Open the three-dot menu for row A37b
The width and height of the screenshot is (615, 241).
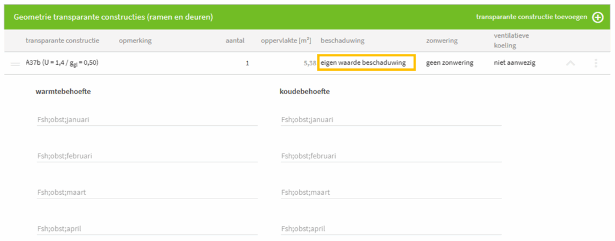(595, 63)
